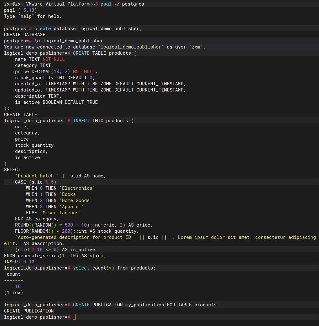Click "elit.' AS description," wrapped line

34,243
